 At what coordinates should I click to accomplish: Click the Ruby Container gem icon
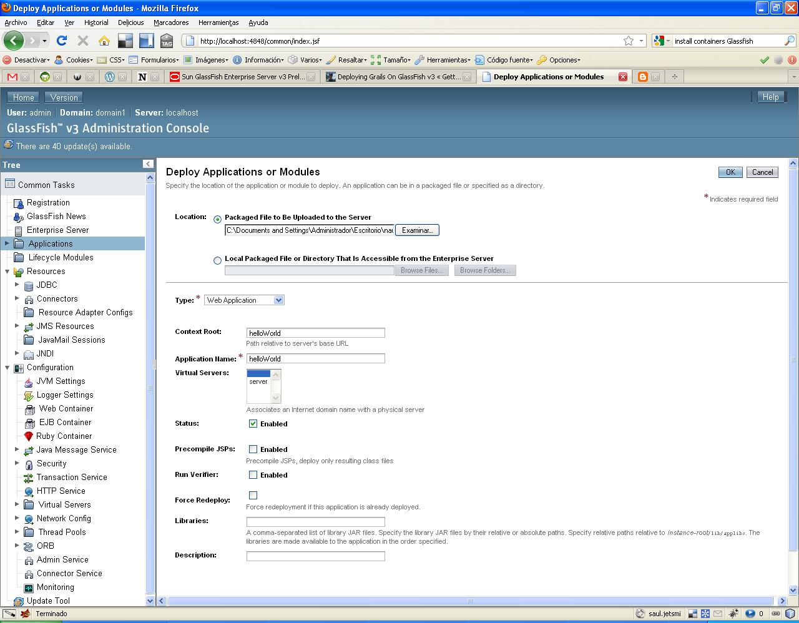[29, 436]
